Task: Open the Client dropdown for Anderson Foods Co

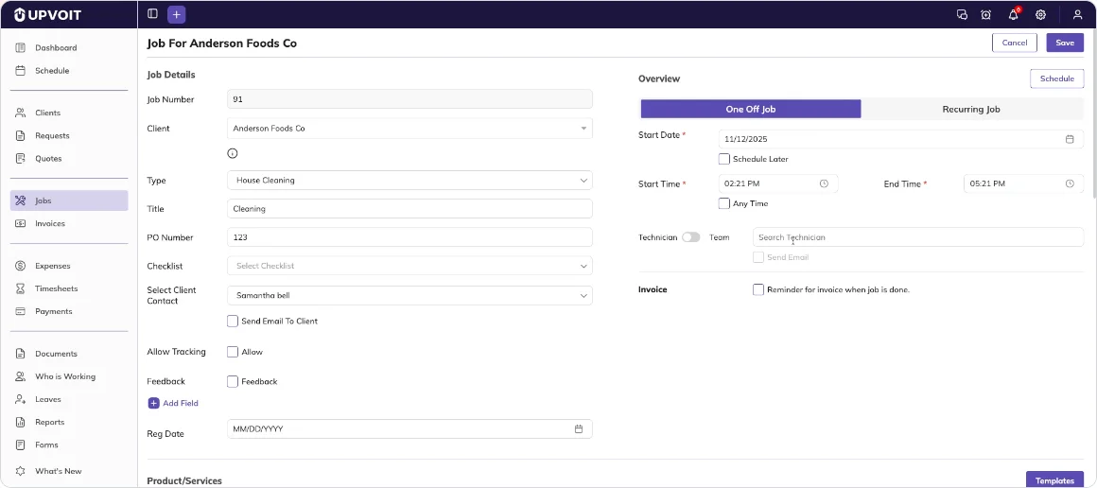Action: [409, 128]
